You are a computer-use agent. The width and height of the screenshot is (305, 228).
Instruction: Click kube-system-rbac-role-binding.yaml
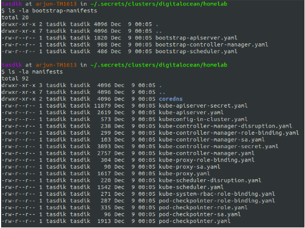[x=217, y=194]
